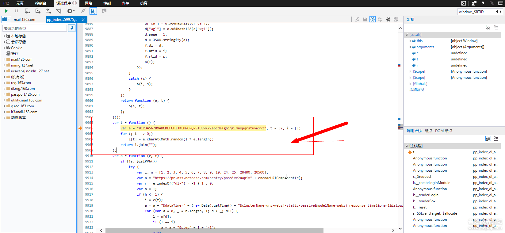Image resolution: width=505 pixels, height=233 pixels.
Task: Open the 内存 (Memory) tab
Action: (x=125, y=3)
